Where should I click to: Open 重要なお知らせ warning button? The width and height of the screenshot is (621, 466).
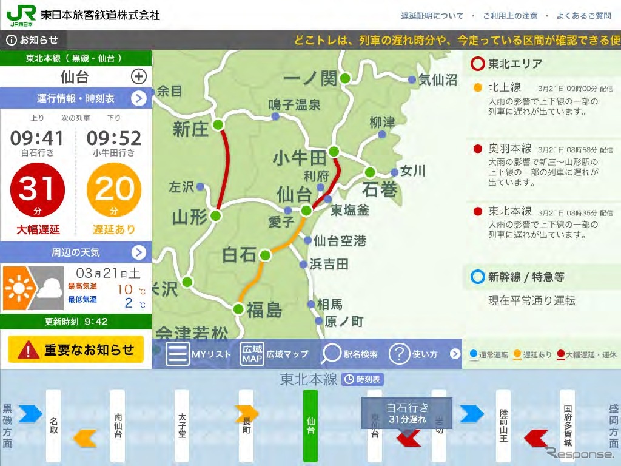[76, 349]
